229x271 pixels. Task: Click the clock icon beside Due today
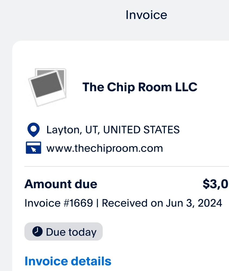[x=37, y=232]
